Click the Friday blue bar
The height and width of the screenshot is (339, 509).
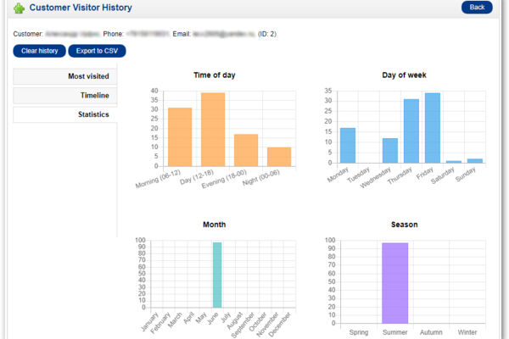433,128
